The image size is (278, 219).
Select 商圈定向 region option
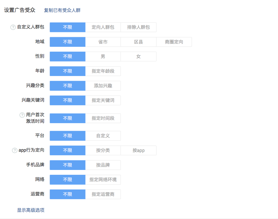pyautogui.click(x=174, y=42)
